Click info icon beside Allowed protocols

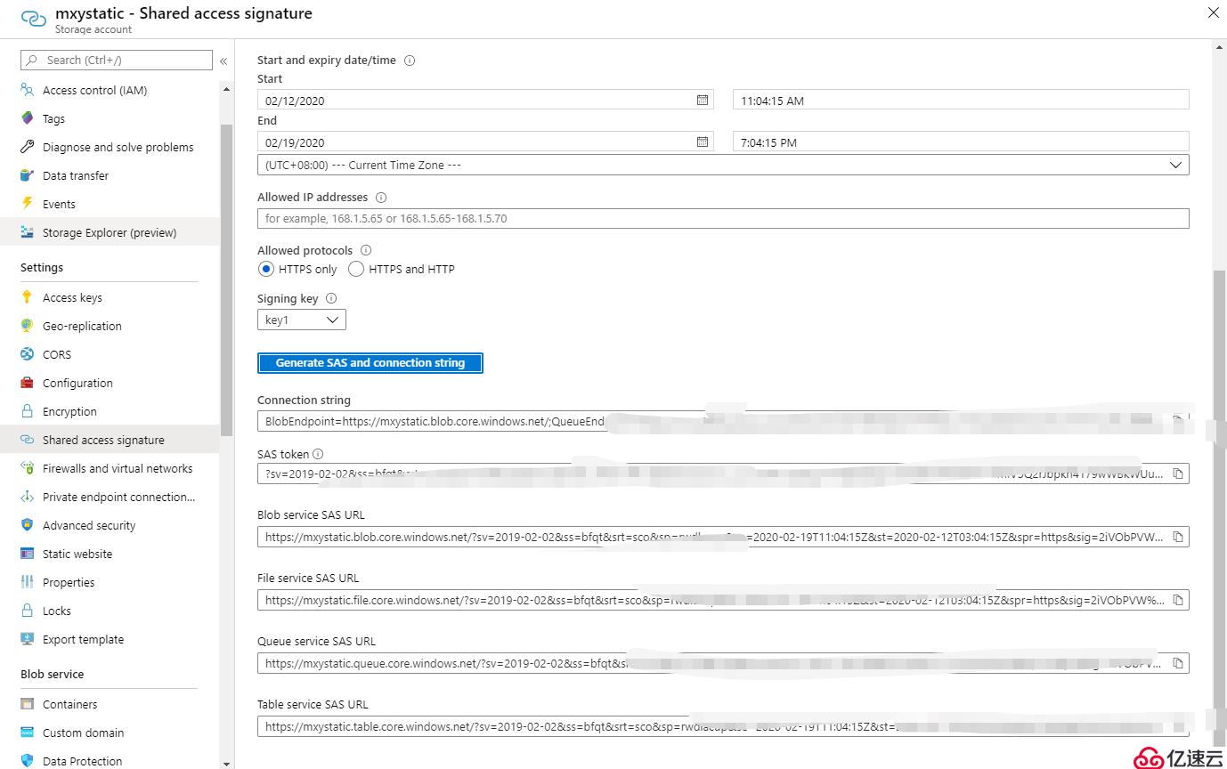[365, 251]
